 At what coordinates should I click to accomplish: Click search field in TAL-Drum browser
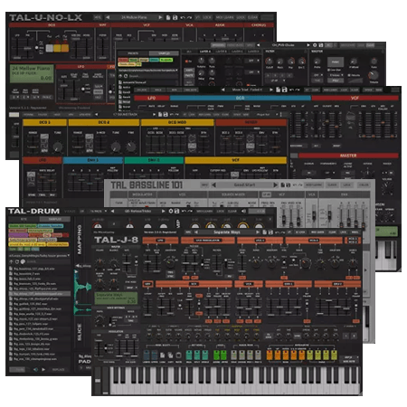(48, 261)
